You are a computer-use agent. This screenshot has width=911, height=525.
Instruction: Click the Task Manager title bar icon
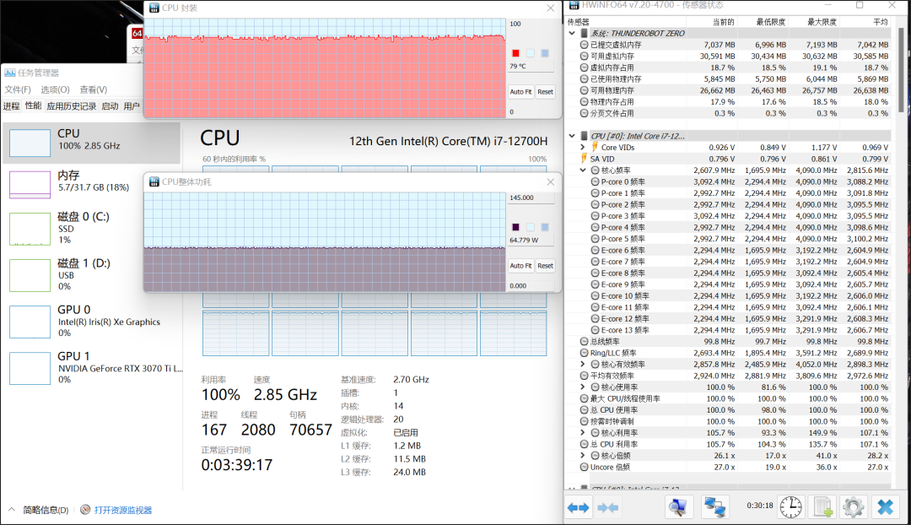(x=9, y=73)
